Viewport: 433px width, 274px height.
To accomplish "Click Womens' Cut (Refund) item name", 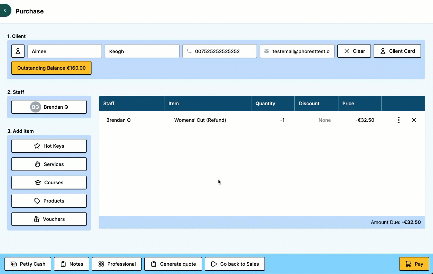I will pyautogui.click(x=200, y=120).
